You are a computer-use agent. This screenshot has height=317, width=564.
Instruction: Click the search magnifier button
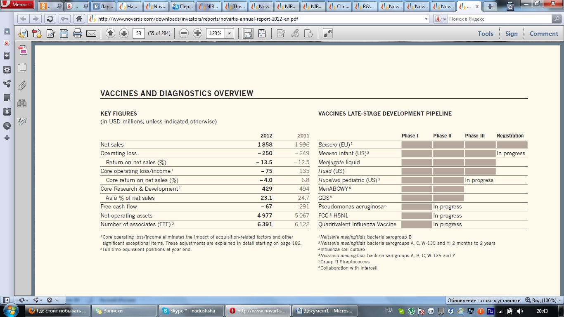[557, 19]
